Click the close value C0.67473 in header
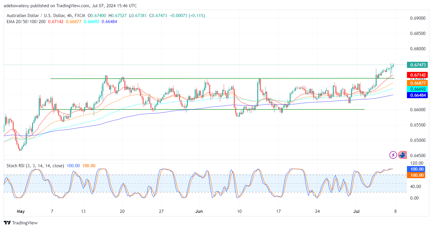The width and height of the screenshot is (433, 229). tap(159, 16)
